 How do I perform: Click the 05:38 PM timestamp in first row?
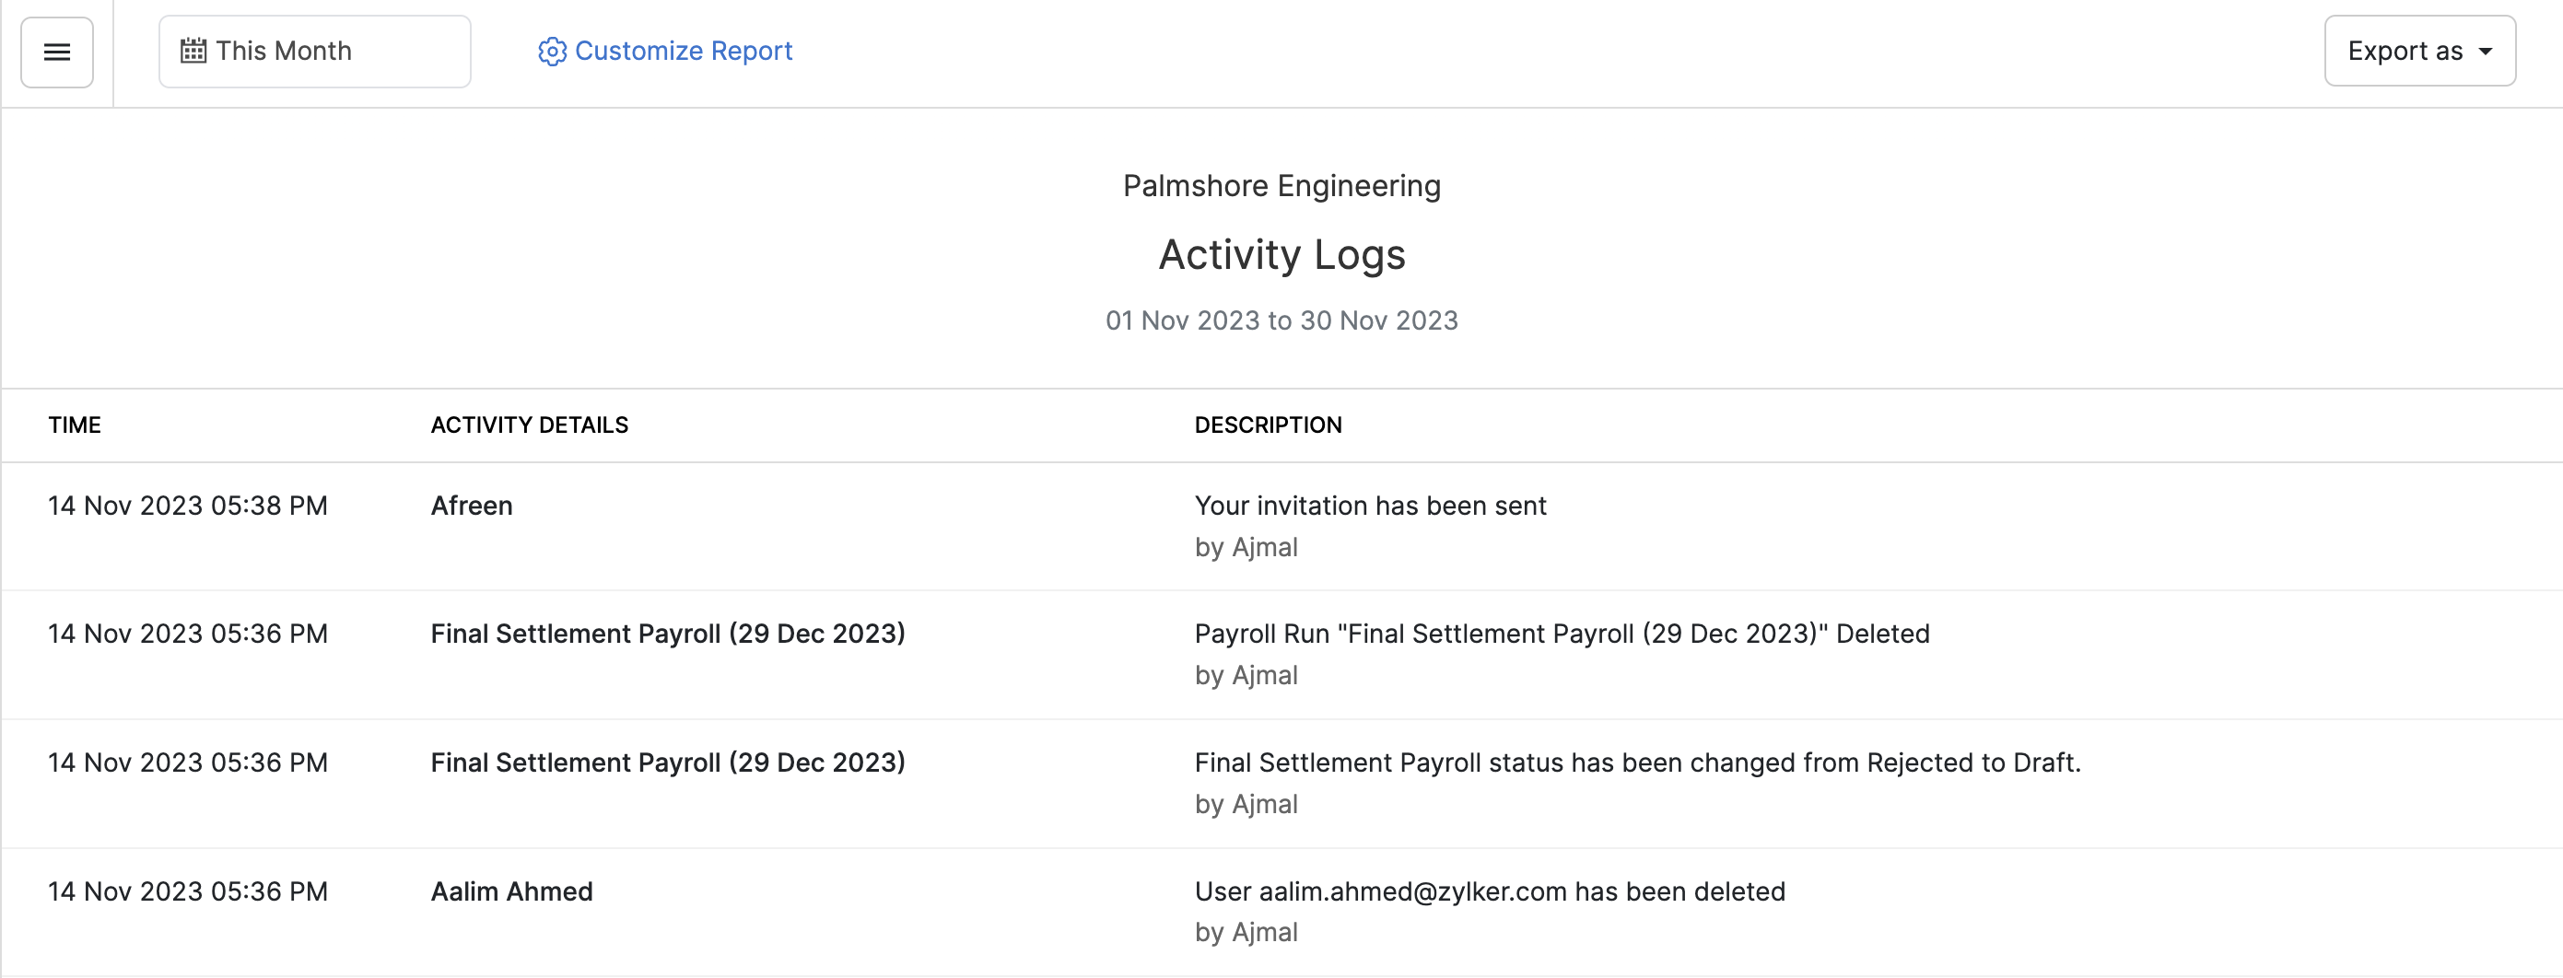pos(187,506)
